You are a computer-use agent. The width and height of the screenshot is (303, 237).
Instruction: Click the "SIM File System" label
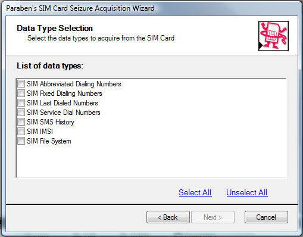coord(49,141)
